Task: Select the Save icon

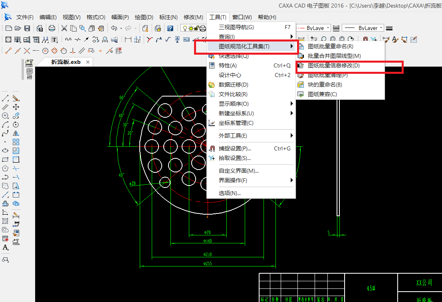Action: pos(27,28)
